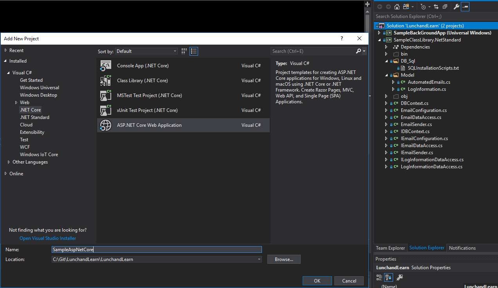Select .NET Standard category

(x=34, y=117)
